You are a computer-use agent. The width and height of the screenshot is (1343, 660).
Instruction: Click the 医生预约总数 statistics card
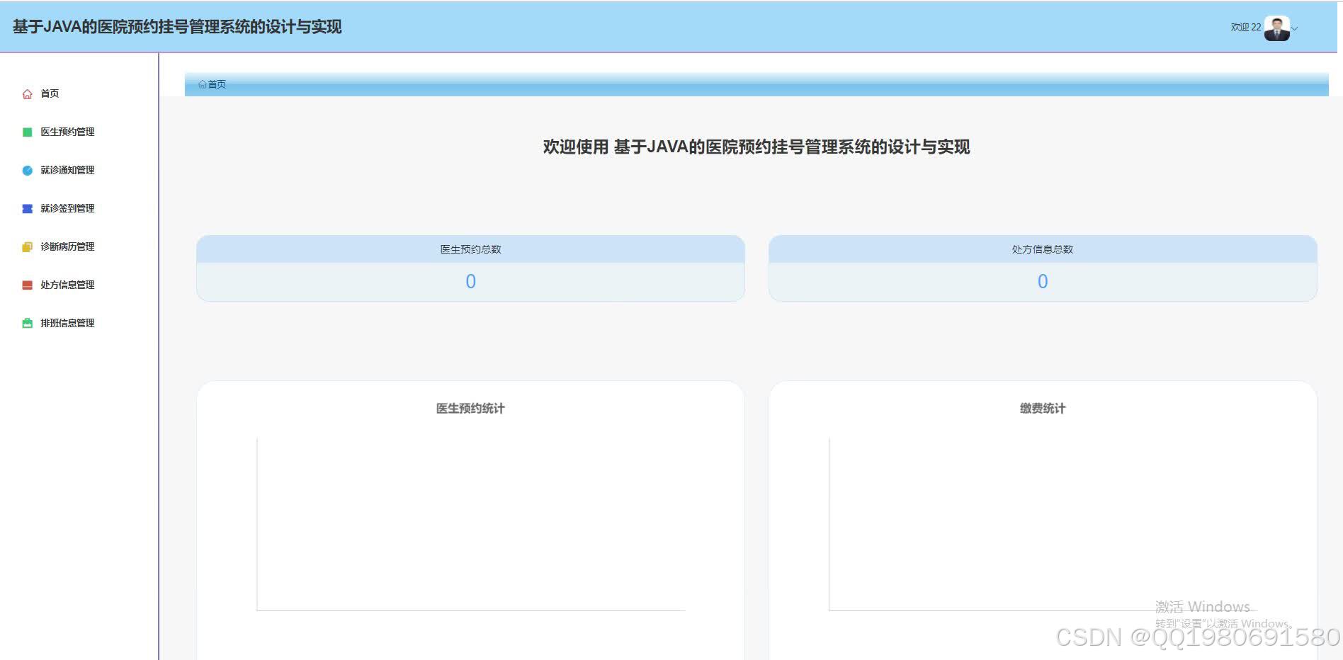click(470, 268)
